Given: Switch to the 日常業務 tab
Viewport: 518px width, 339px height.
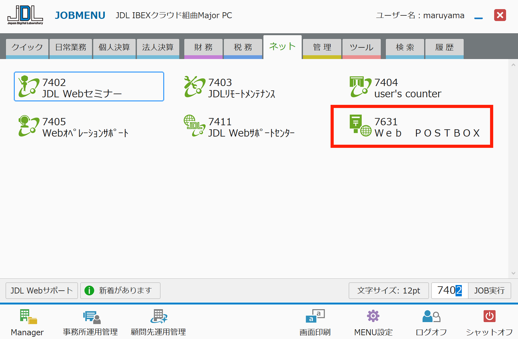Looking at the screenshot, I should click(71, 48).
